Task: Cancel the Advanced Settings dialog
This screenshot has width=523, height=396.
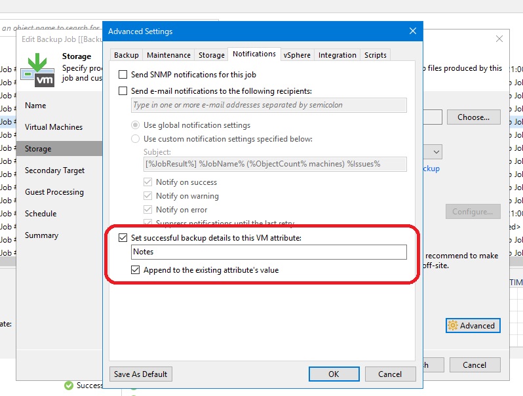Action: 390,374
